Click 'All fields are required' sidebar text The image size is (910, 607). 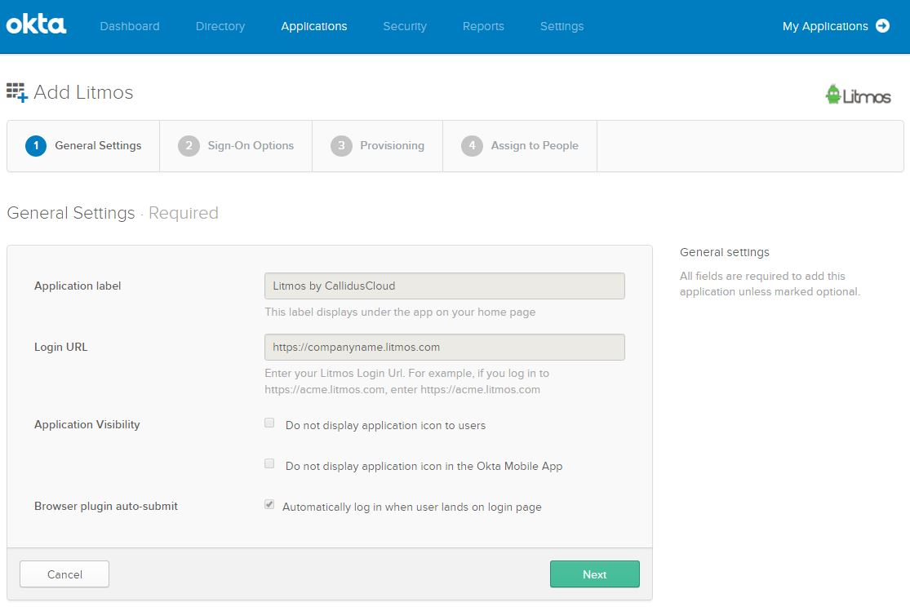point(770,284)
